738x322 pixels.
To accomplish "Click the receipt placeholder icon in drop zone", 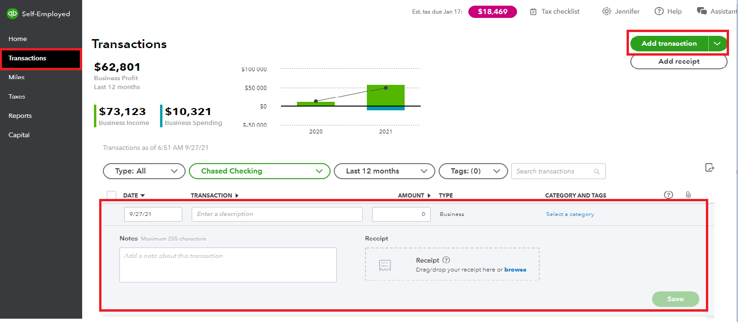I will [x=385, y=265].
